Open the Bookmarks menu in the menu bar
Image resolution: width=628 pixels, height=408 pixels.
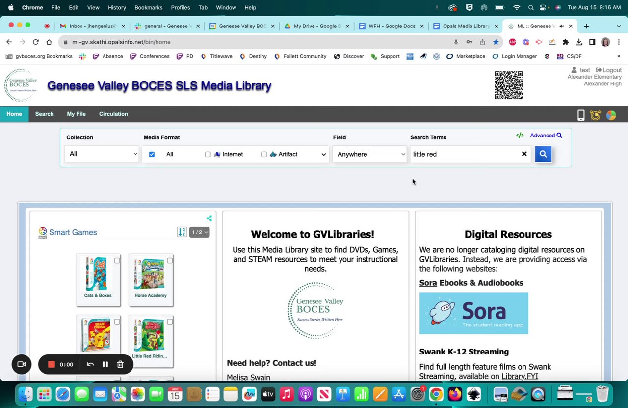(x=148, y=8)
